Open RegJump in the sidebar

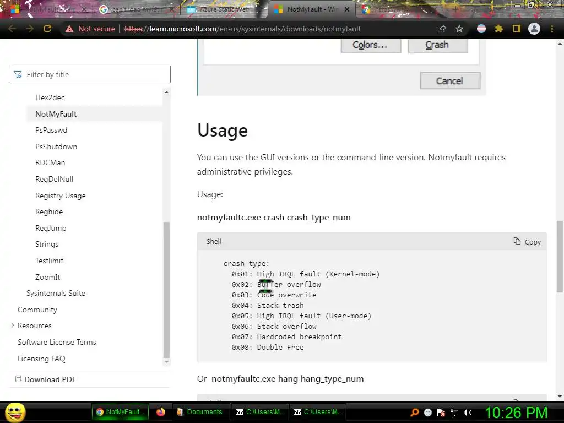51,228
